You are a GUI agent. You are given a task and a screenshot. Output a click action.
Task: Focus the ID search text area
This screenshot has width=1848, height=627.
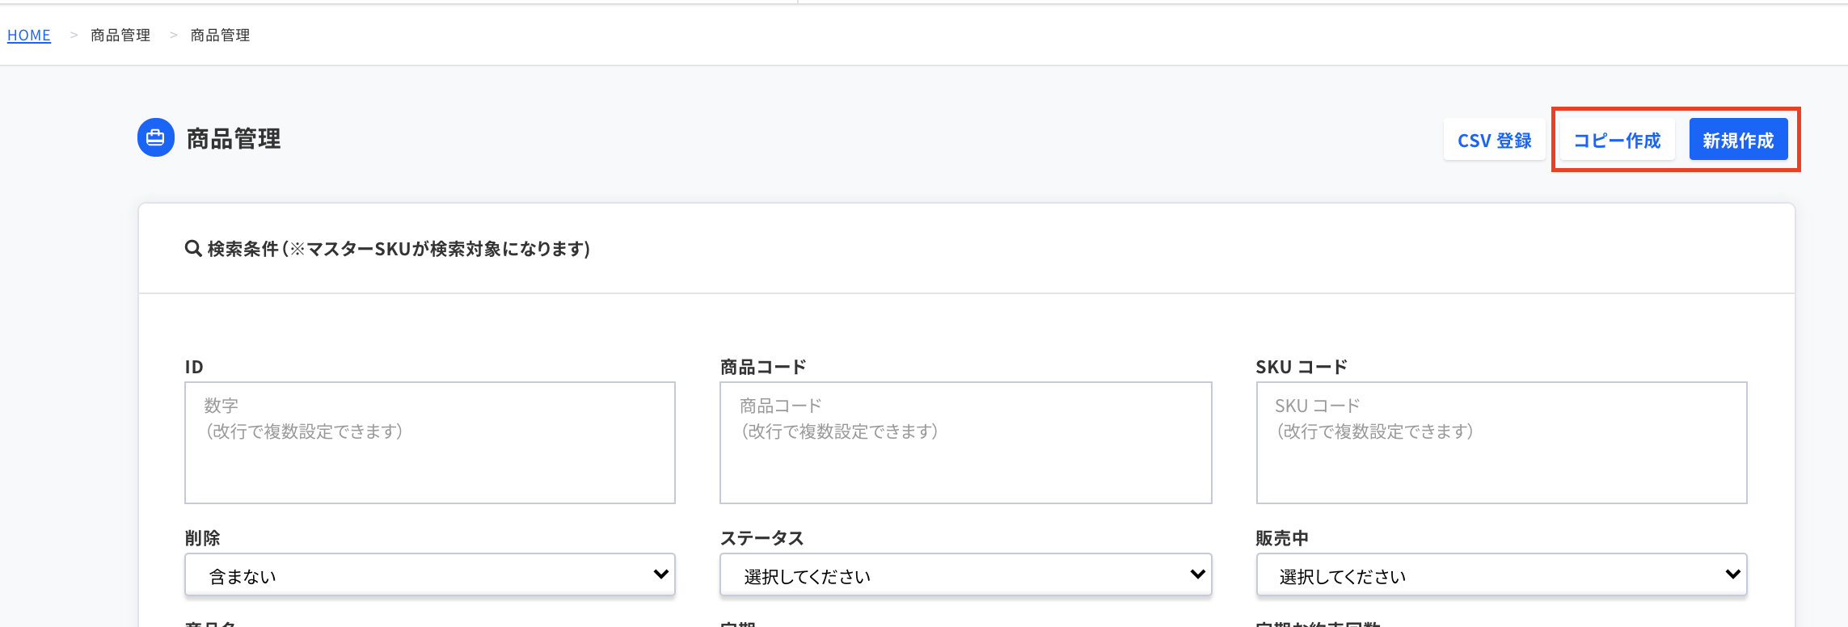point(429,443)
